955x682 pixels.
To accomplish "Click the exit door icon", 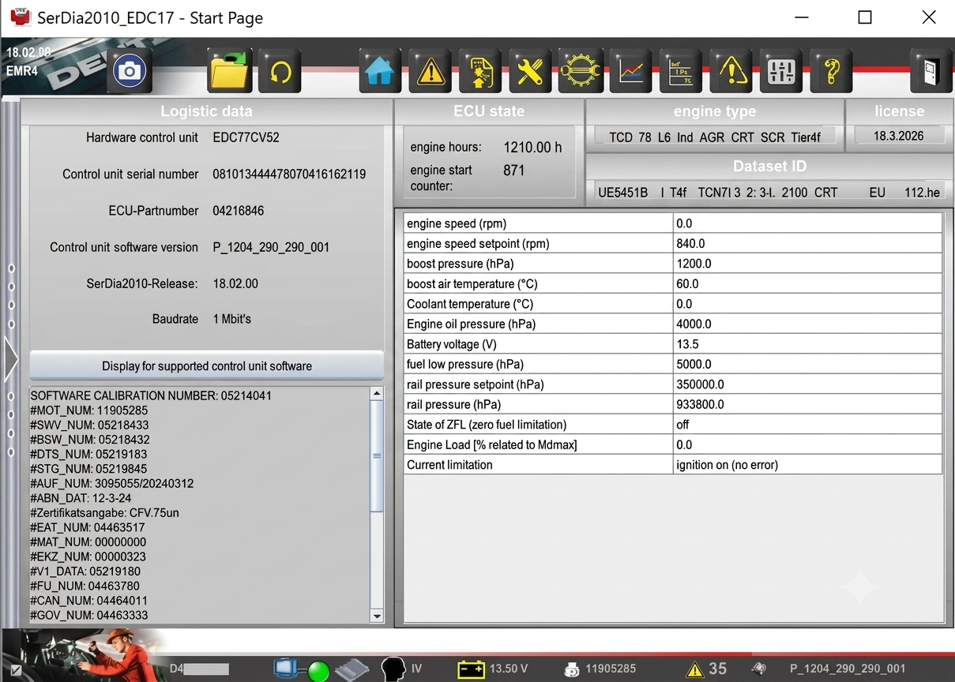I will pyautogui.click(x=931, y=72).
